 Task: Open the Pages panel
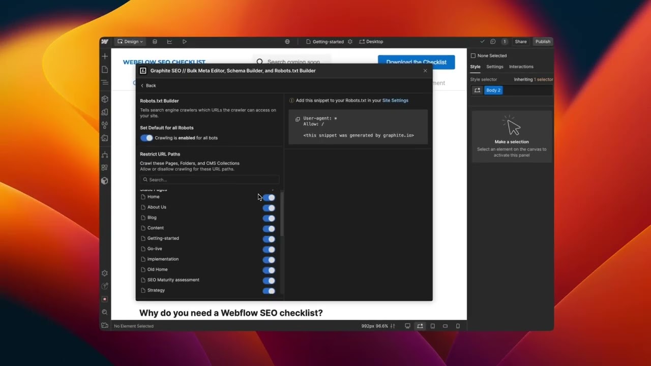click(x=105, y=69)
